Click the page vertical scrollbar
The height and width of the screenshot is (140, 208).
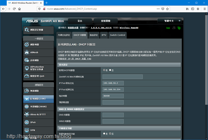[x=207, y=59]
